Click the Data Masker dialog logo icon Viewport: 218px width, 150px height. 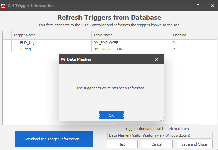point(63,59)
